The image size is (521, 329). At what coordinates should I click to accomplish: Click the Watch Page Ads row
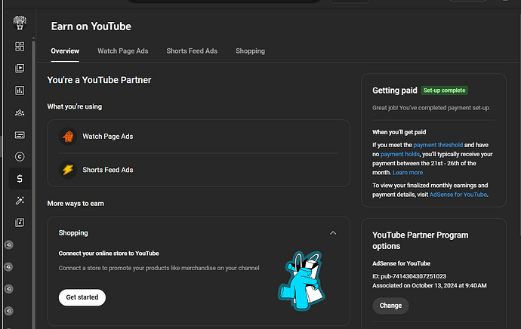click(x=198, y=137)
